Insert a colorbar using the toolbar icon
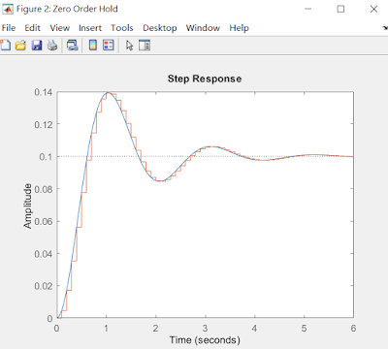 pos(93,46)
